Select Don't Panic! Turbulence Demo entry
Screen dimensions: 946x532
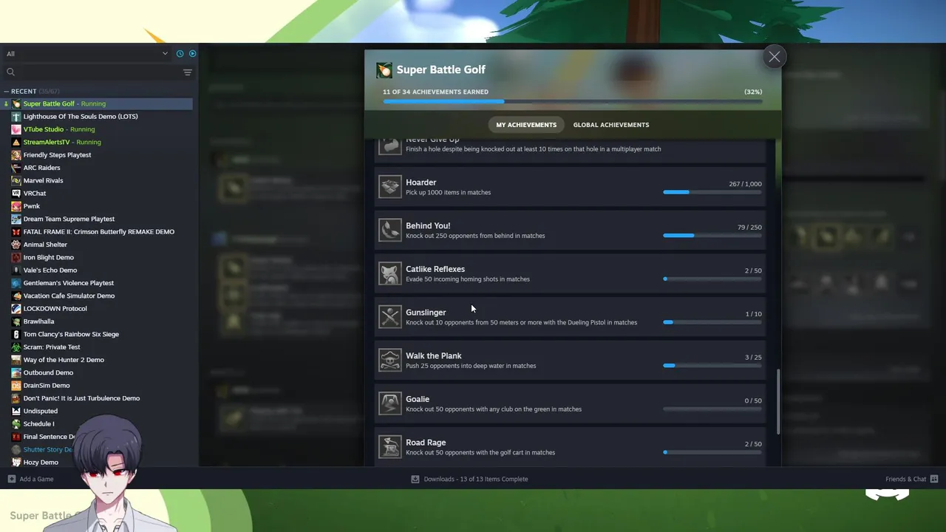point(81,398)
